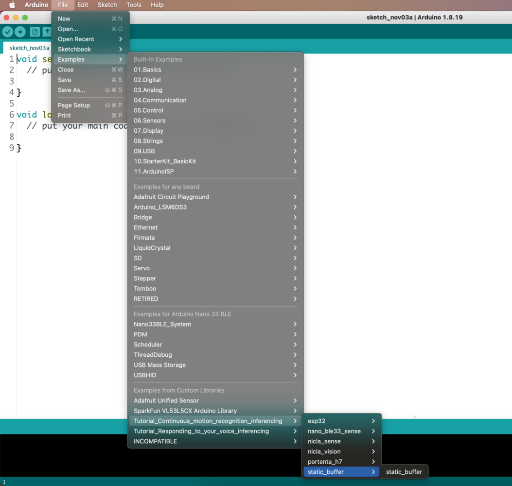The width and height of the screenshot is (512, 486).
Task: Open the Tools menu
Action: [134, 5]
